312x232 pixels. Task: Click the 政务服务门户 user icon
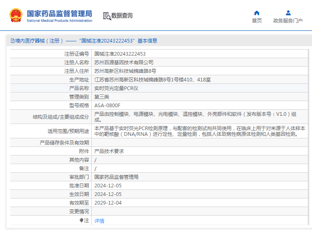click(x=288, y=13)
